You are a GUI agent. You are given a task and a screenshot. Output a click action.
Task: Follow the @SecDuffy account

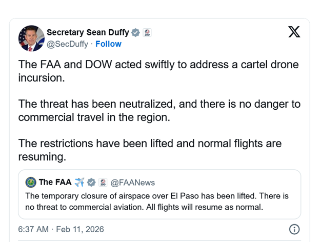coord(108,44)
